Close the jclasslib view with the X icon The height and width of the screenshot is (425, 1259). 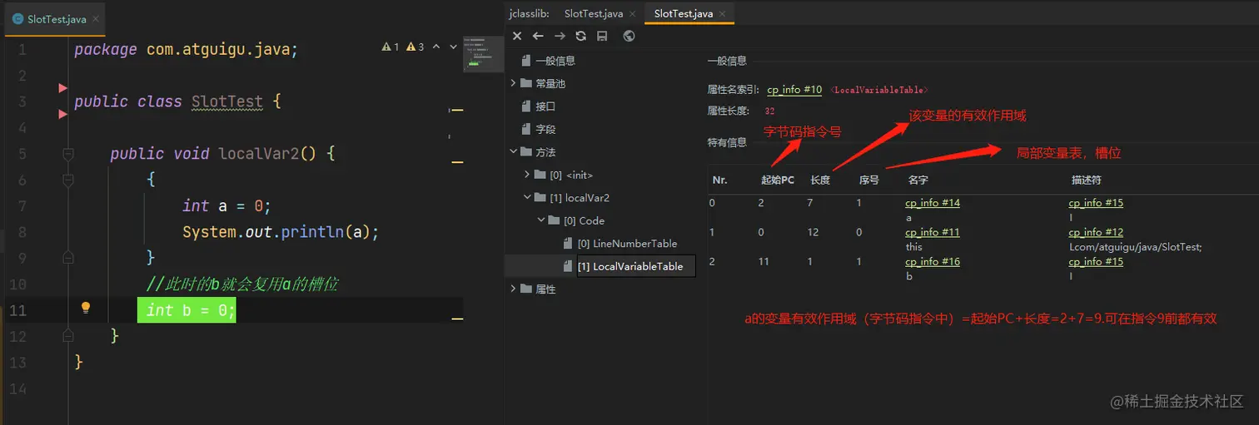[x=517, y=36]
